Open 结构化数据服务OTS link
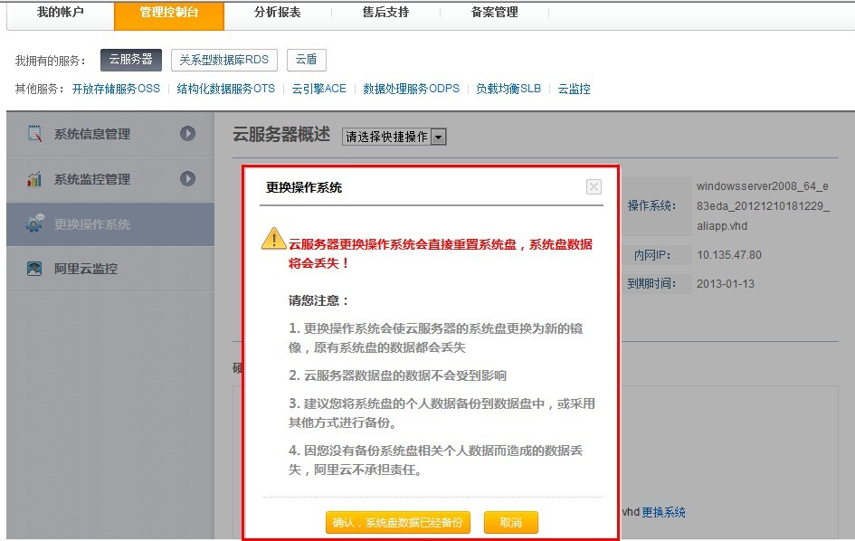This screenshot has height=541, width=855. point(226,89)
